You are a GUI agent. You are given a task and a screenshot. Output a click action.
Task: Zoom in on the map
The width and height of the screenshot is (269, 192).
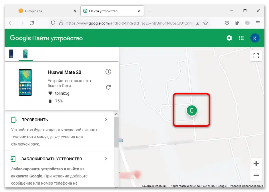tap(256, 163)
